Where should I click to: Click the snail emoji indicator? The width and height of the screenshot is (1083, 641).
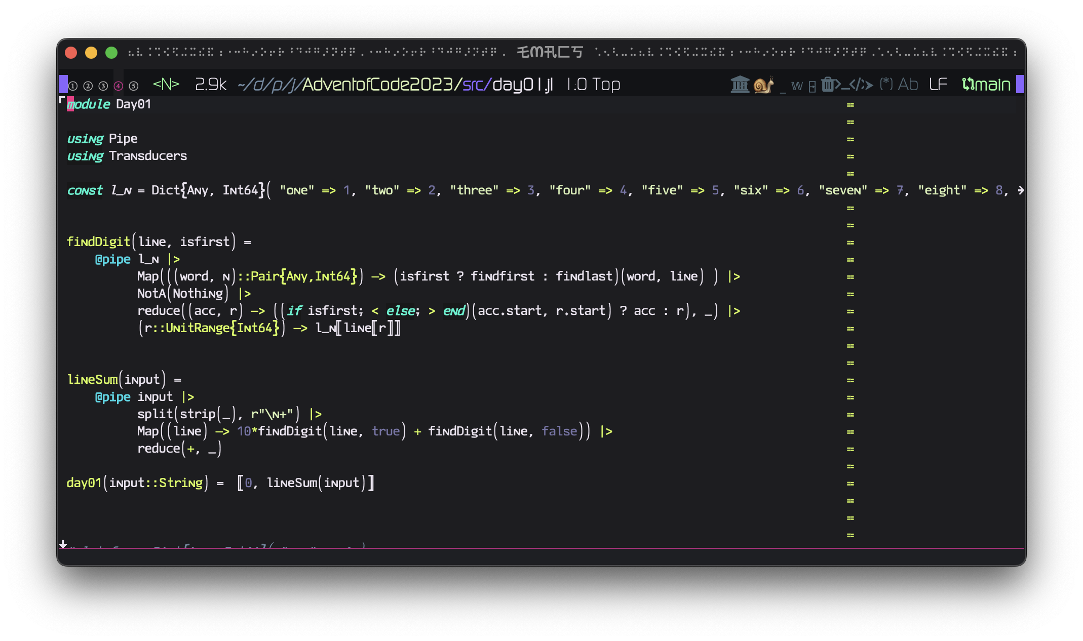764,84
